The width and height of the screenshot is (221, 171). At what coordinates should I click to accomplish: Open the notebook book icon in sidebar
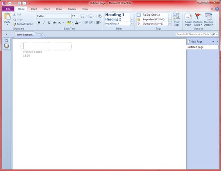(x=6, y=46)
